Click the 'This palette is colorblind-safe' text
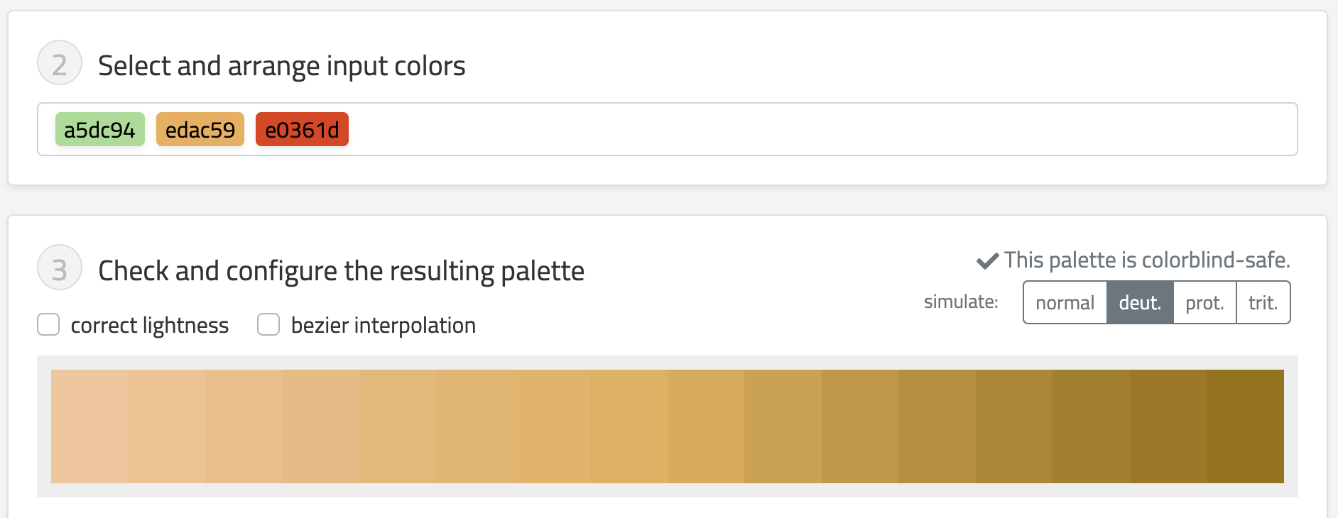The width and height of the screenshot is (1338, 518). (x=1146, y=260)
